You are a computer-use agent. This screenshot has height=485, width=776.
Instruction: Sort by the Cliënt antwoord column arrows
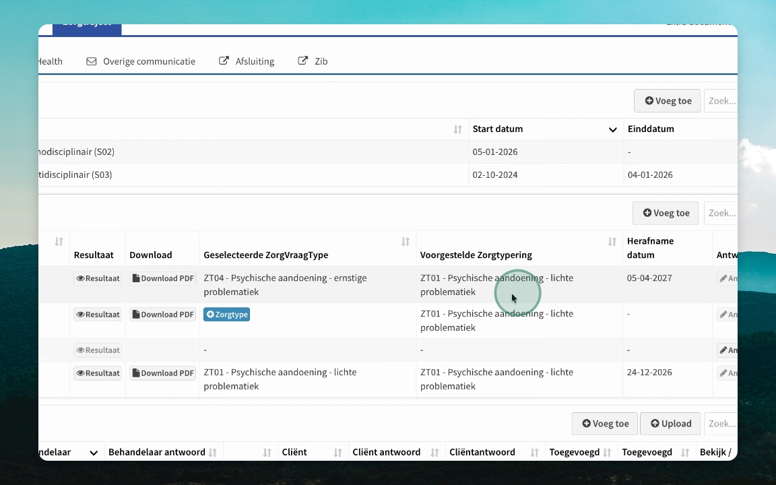click(434, 453)
